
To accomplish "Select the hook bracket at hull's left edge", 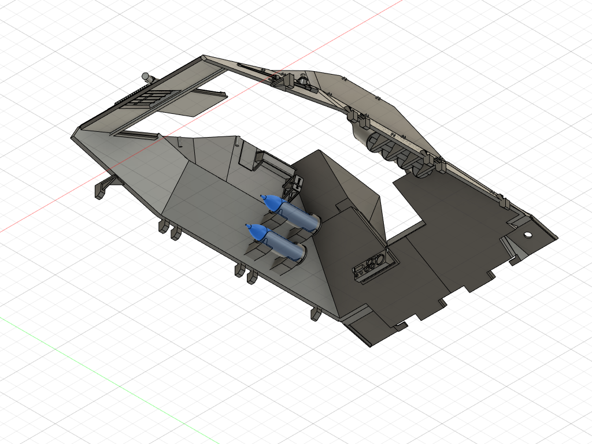I will click(104, 187).
